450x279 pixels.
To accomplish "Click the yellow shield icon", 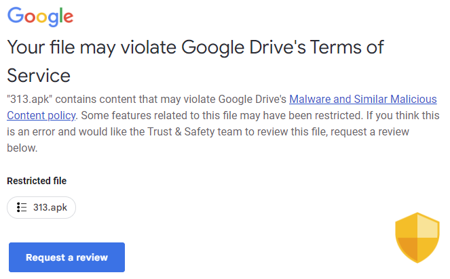I will point(417,237).
